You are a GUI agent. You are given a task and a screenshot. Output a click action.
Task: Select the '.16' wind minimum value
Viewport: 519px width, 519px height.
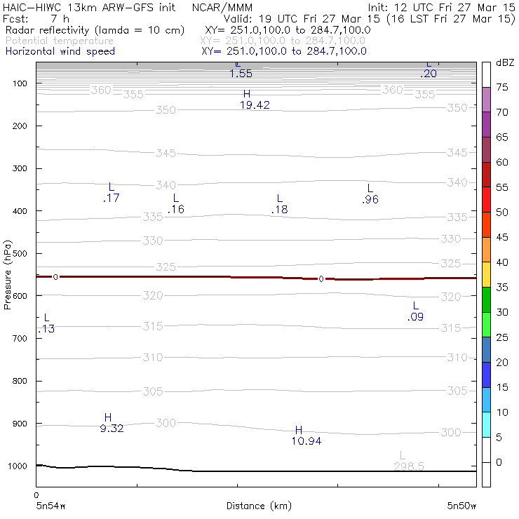176,209
